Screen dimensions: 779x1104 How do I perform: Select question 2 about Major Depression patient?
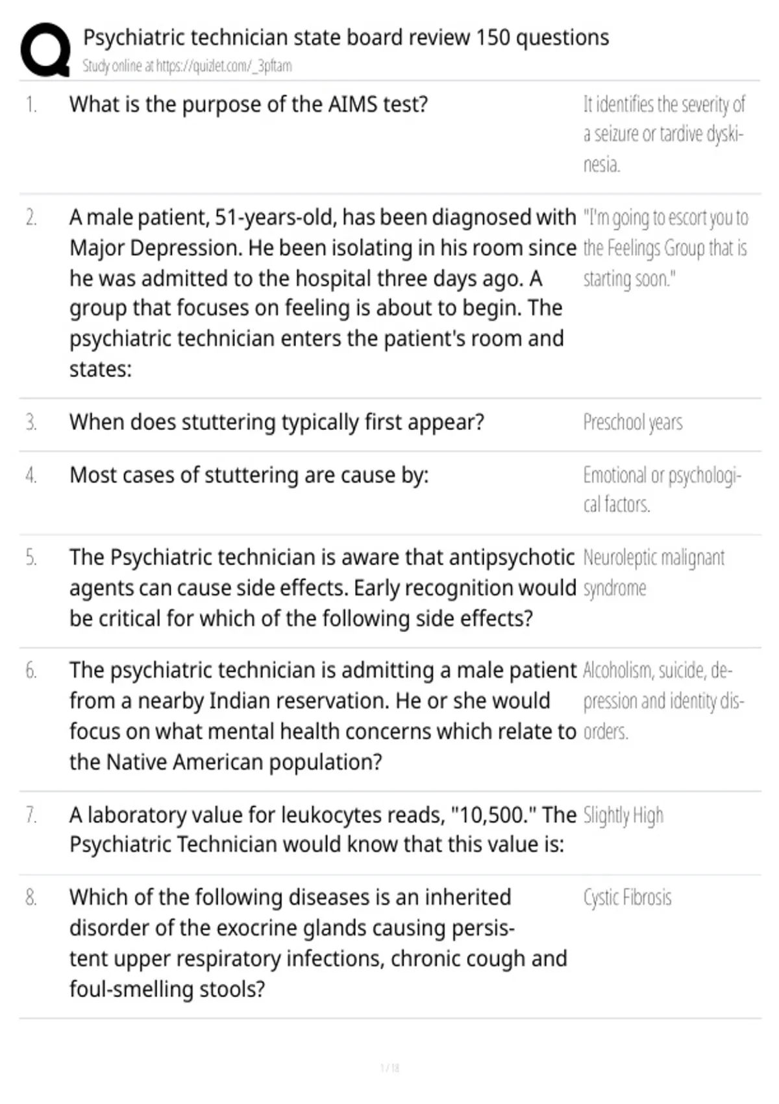tap(323, 293)
